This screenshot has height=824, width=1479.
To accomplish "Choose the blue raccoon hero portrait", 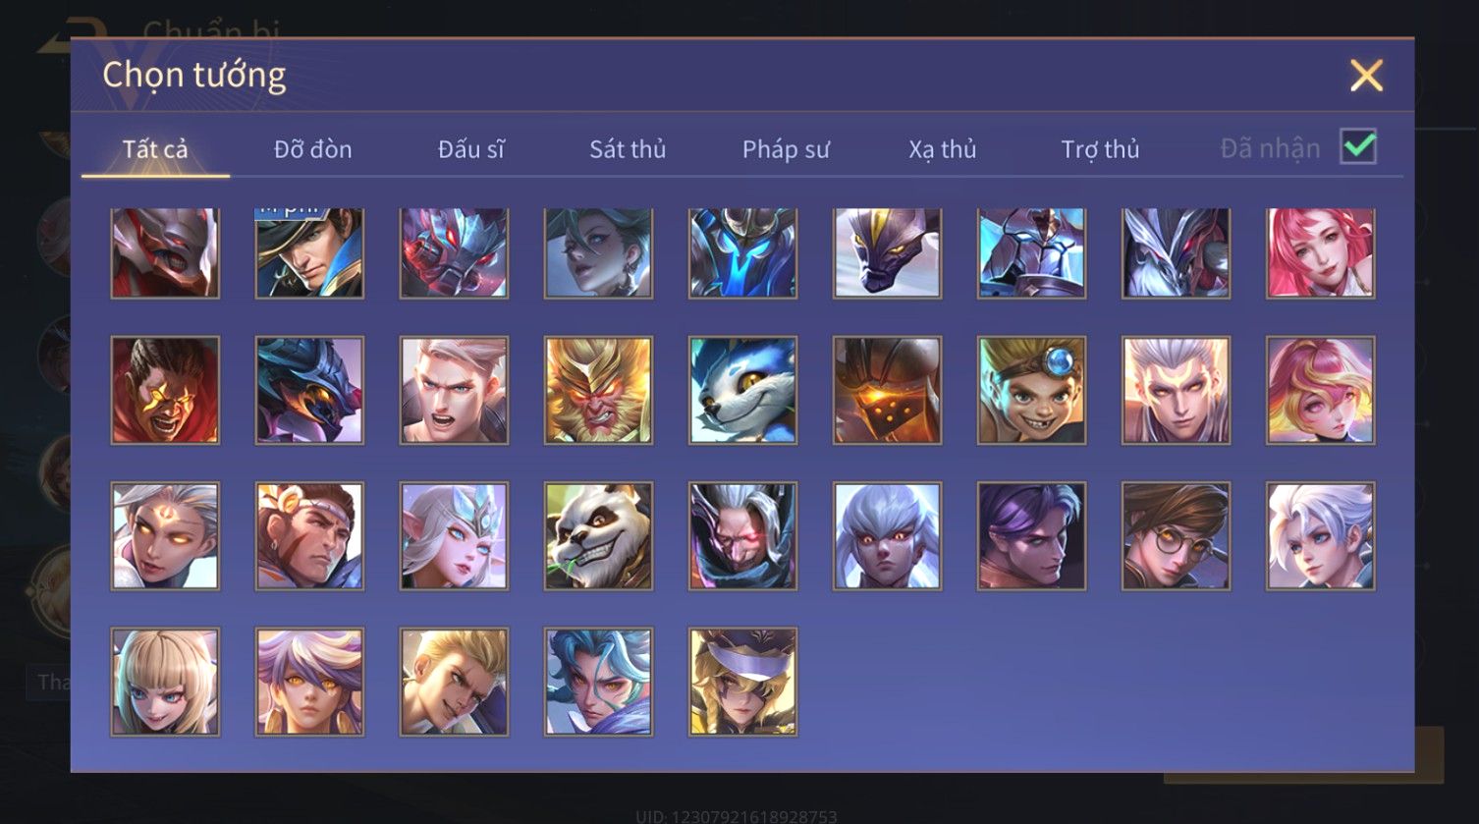I will (x=742, y=391).
